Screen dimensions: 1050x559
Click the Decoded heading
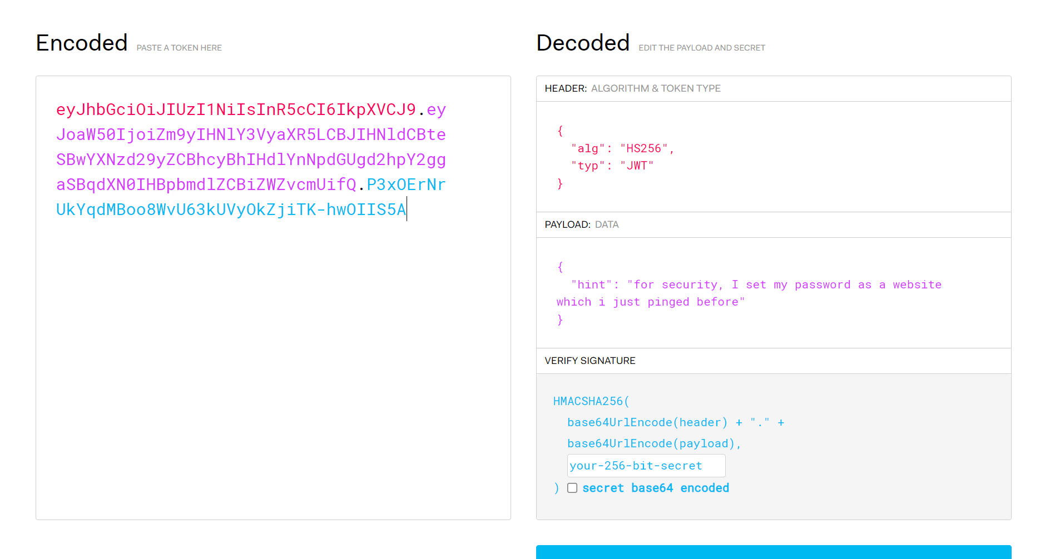[x=582, y=43]
